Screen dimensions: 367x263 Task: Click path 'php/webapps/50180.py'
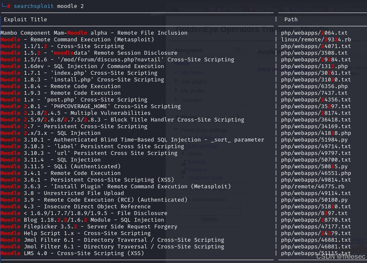coord(314,200)
